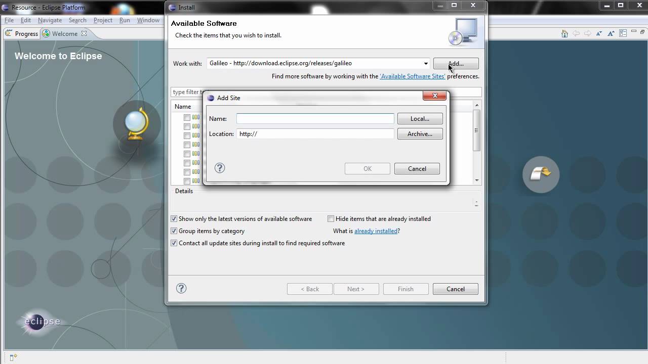
Task: Go to Workbench via arrow circle icon
Action: pos(541,174)
